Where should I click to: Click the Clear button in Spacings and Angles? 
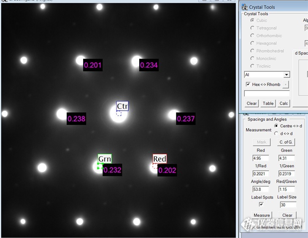pyautogui.click(x=287, y=215)
